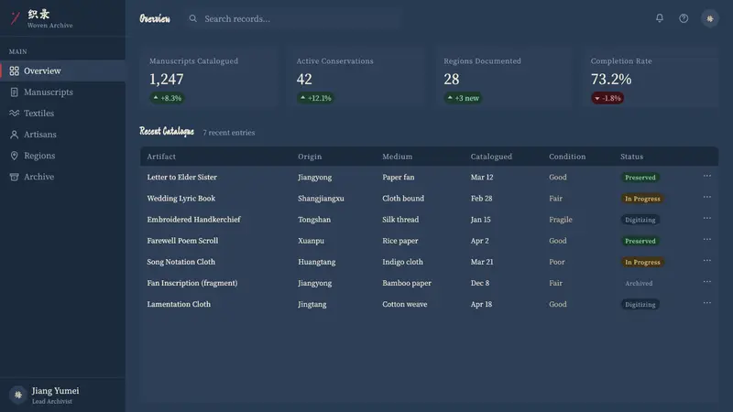This screenshot has width=733, height=412.
Task: Click the Woven Archive logo icon
Action: 16,18
